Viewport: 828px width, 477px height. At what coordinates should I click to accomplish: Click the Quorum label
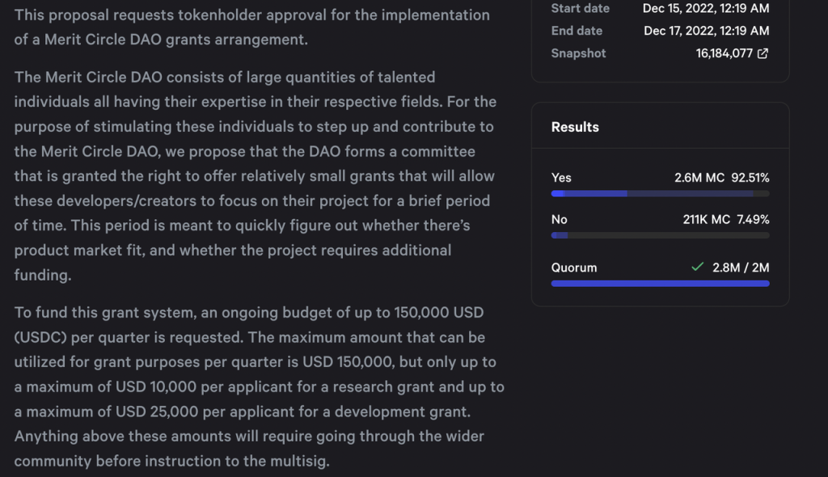574,268
